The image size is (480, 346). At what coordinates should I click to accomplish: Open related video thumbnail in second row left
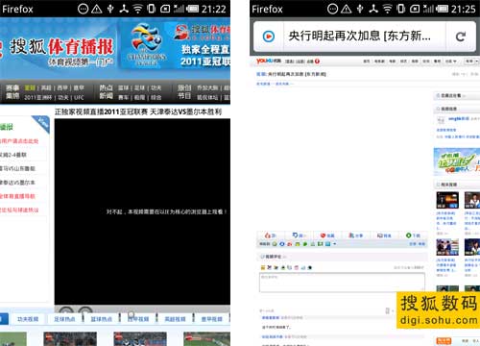point(447,247)
